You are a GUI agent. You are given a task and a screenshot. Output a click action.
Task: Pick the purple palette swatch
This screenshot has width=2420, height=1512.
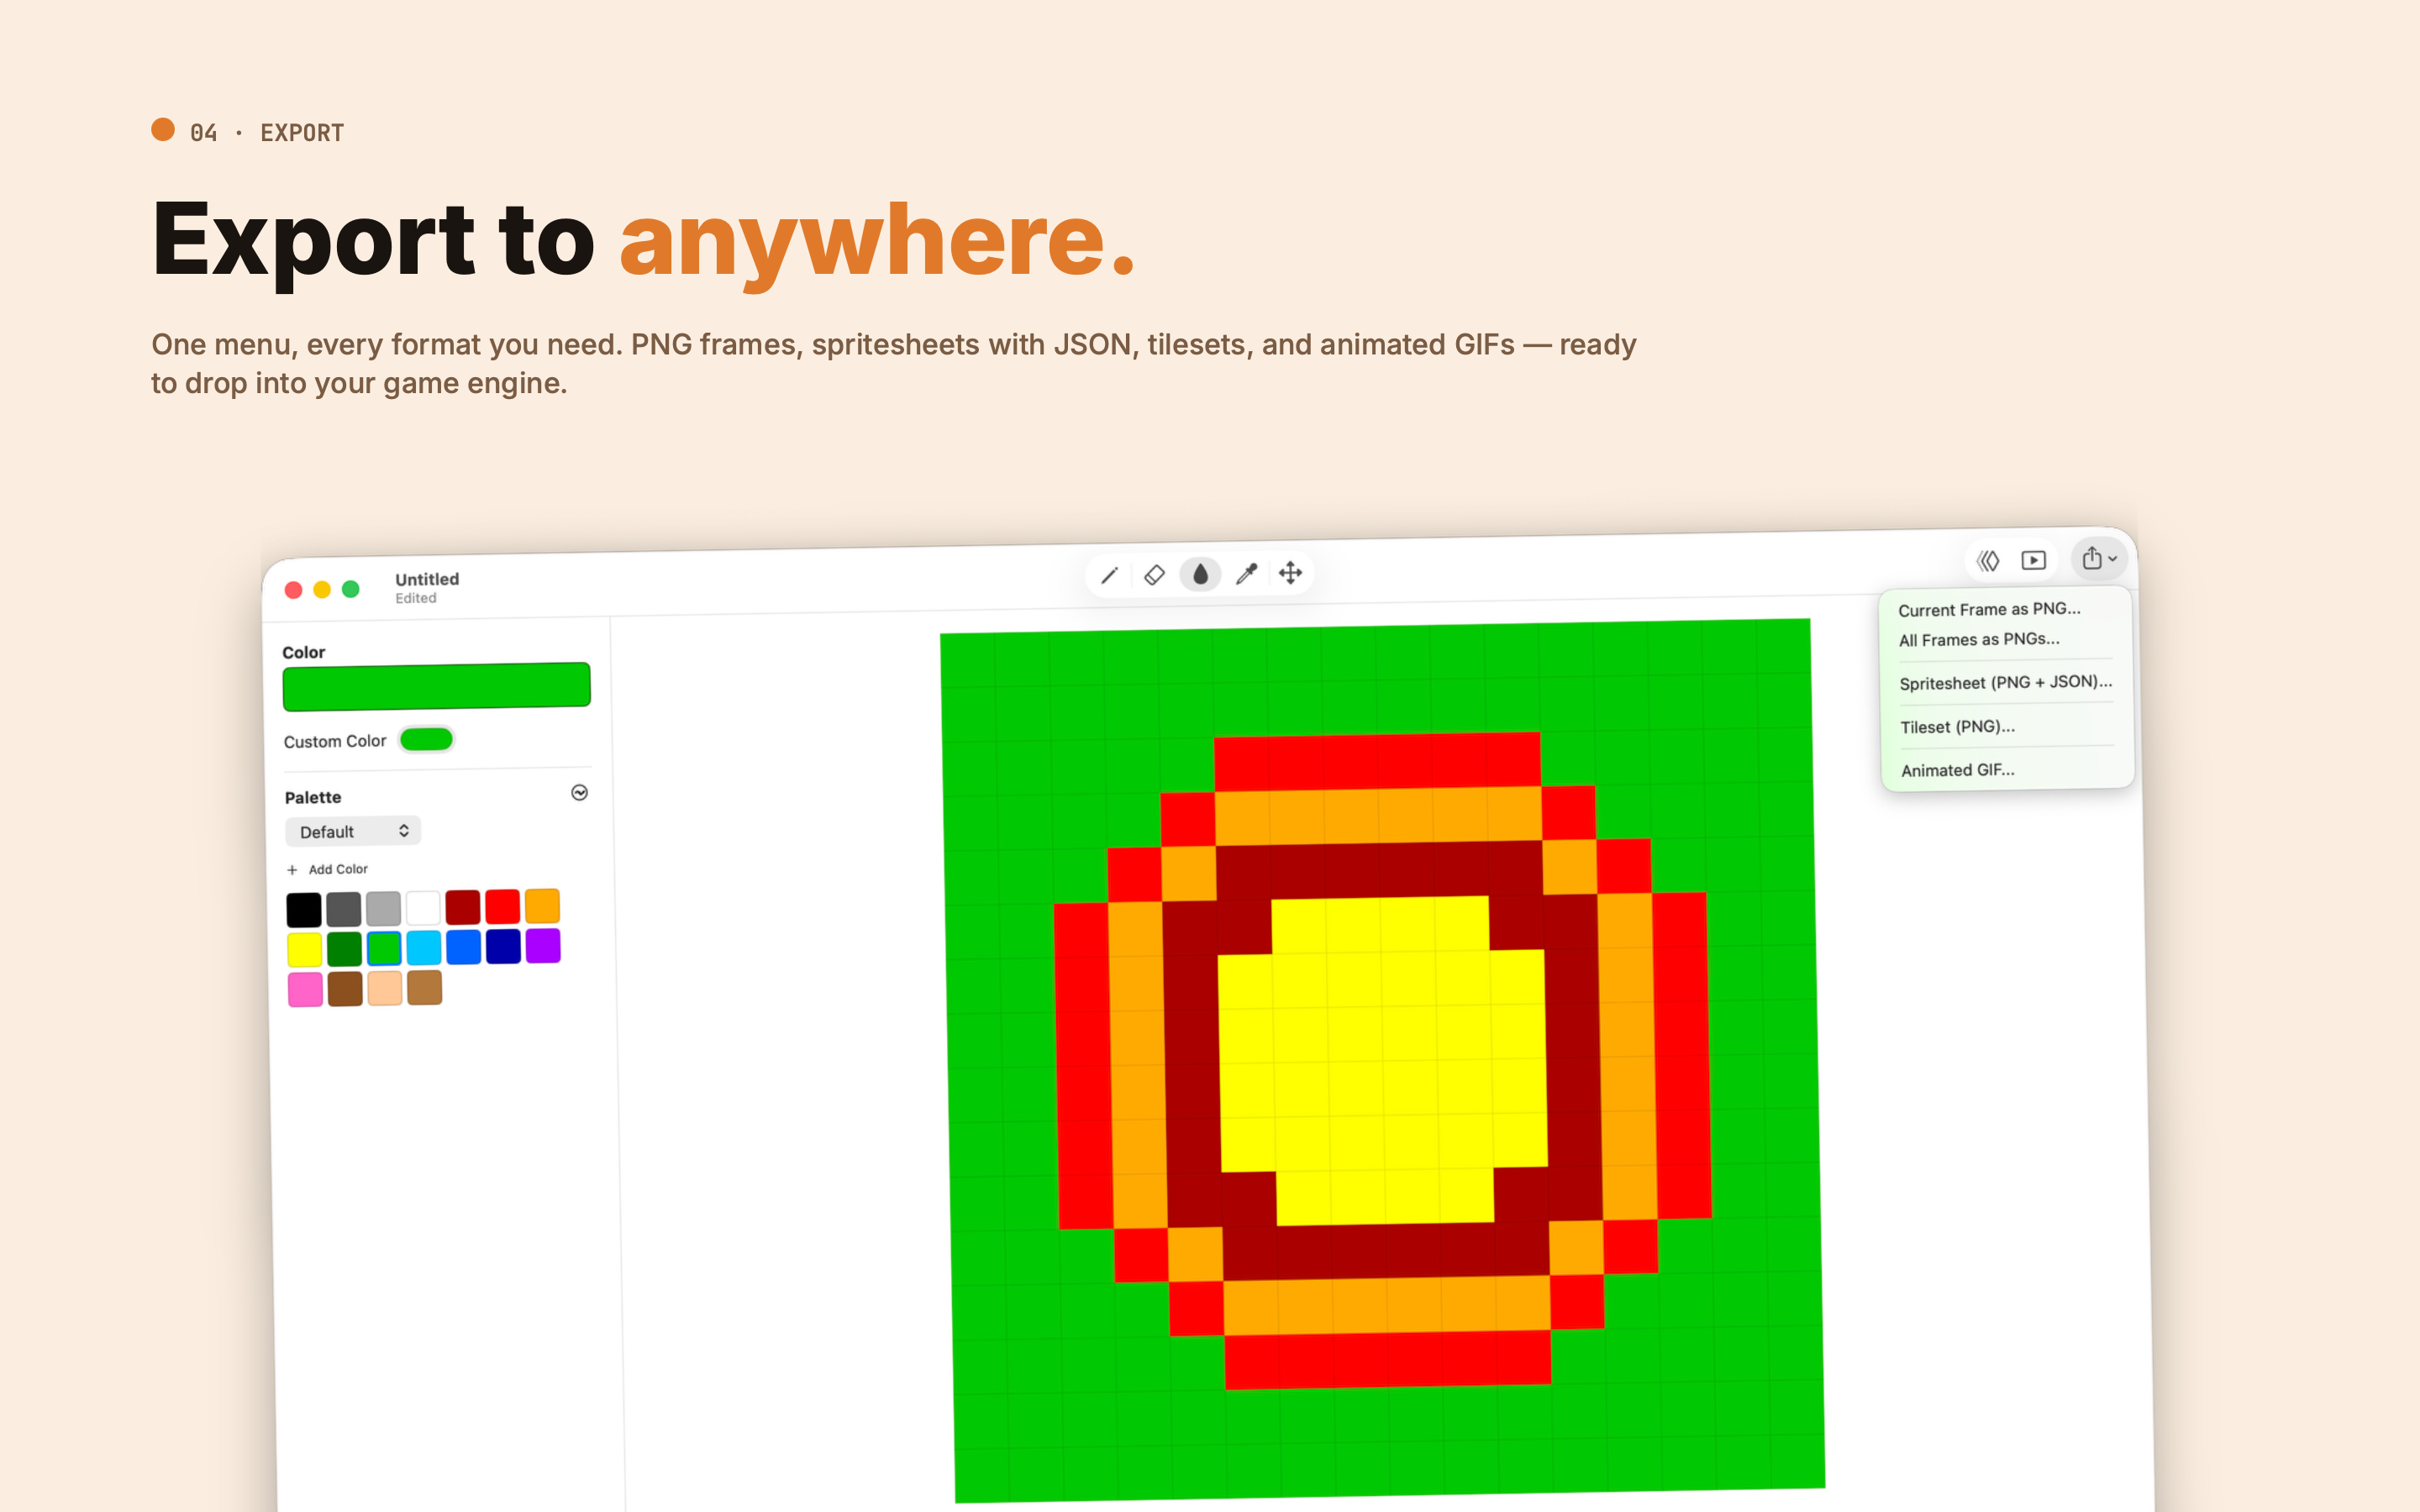tap(543, 945)
